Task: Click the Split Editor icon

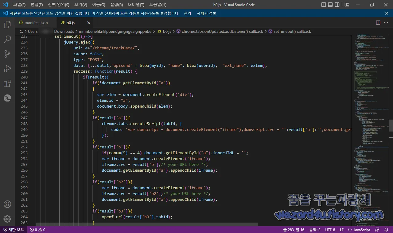Action: tap(378, 23)
